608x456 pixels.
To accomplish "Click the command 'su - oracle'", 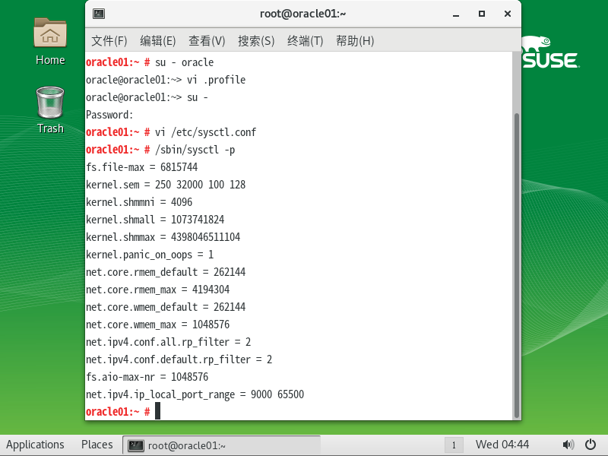I will pyautogui.click(x=184, y=63).
